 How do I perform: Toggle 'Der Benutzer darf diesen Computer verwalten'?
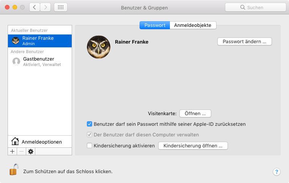coord(90,135)
